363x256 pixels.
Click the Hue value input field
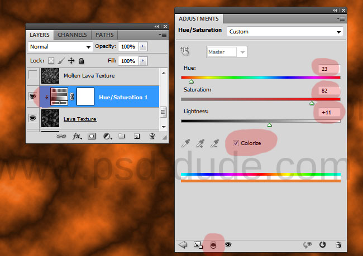tap(329, 69)
